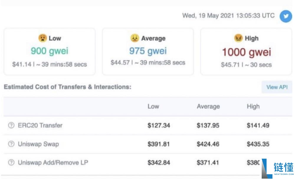
Task: Click the Low column header
Action: click(153, 106)
